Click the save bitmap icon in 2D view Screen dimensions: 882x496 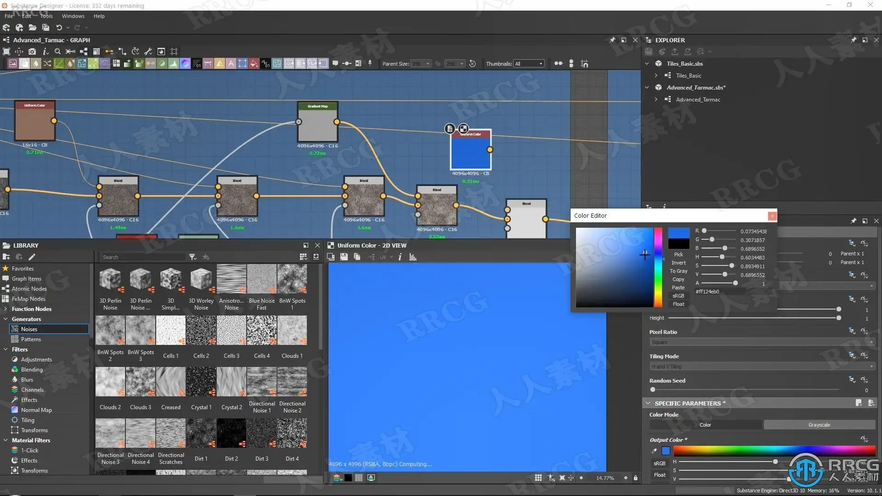click(344, 257)
